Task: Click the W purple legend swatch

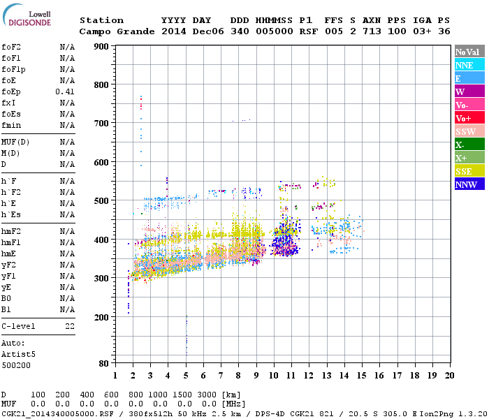Action: (x=469, y=91)
